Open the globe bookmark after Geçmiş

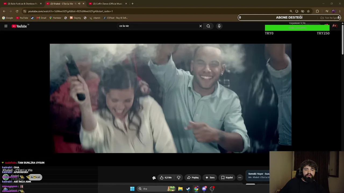tap(85, 18)
